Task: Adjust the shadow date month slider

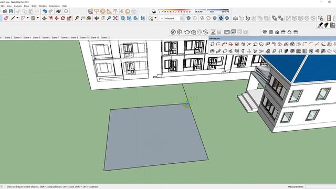Action: point(175,10)
